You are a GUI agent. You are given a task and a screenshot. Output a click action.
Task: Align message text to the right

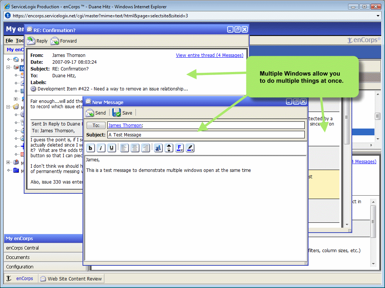(x=146, y=148)
